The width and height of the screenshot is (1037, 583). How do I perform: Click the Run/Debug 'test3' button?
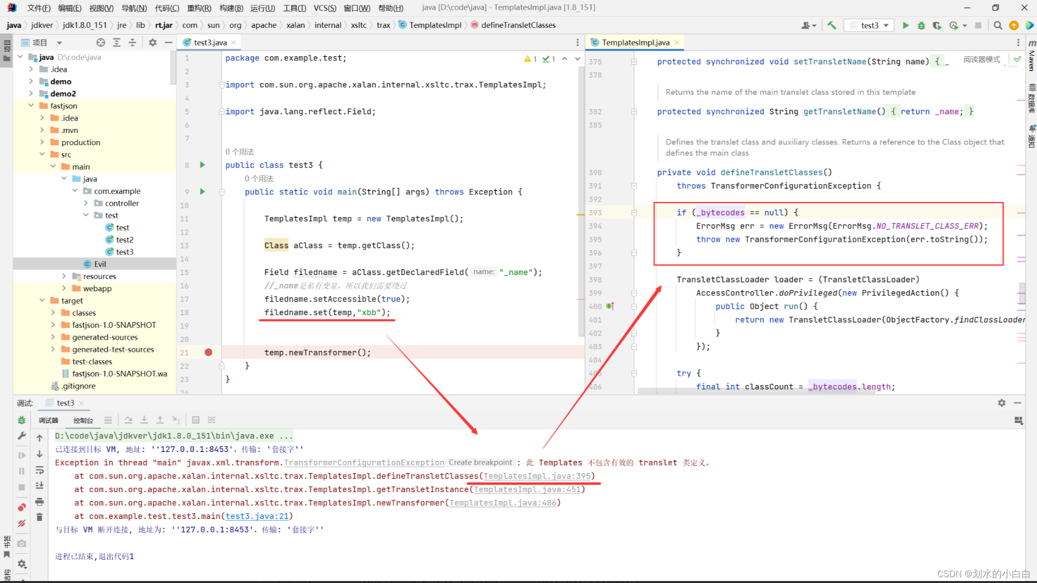pos(905,25)
